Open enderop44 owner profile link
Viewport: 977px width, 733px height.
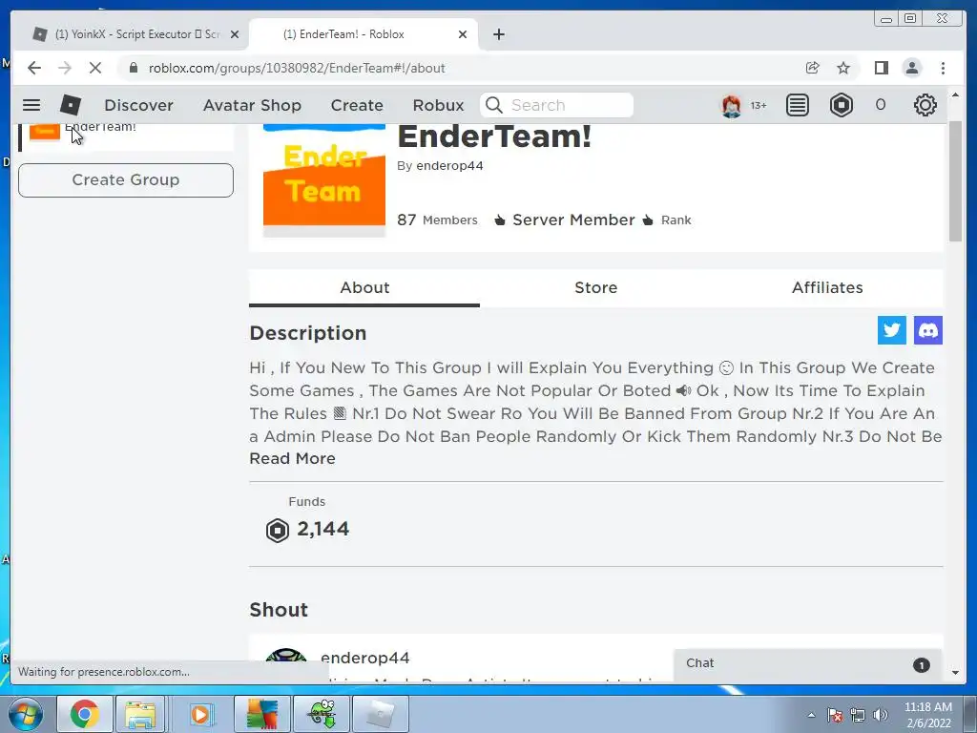(449, 166)
